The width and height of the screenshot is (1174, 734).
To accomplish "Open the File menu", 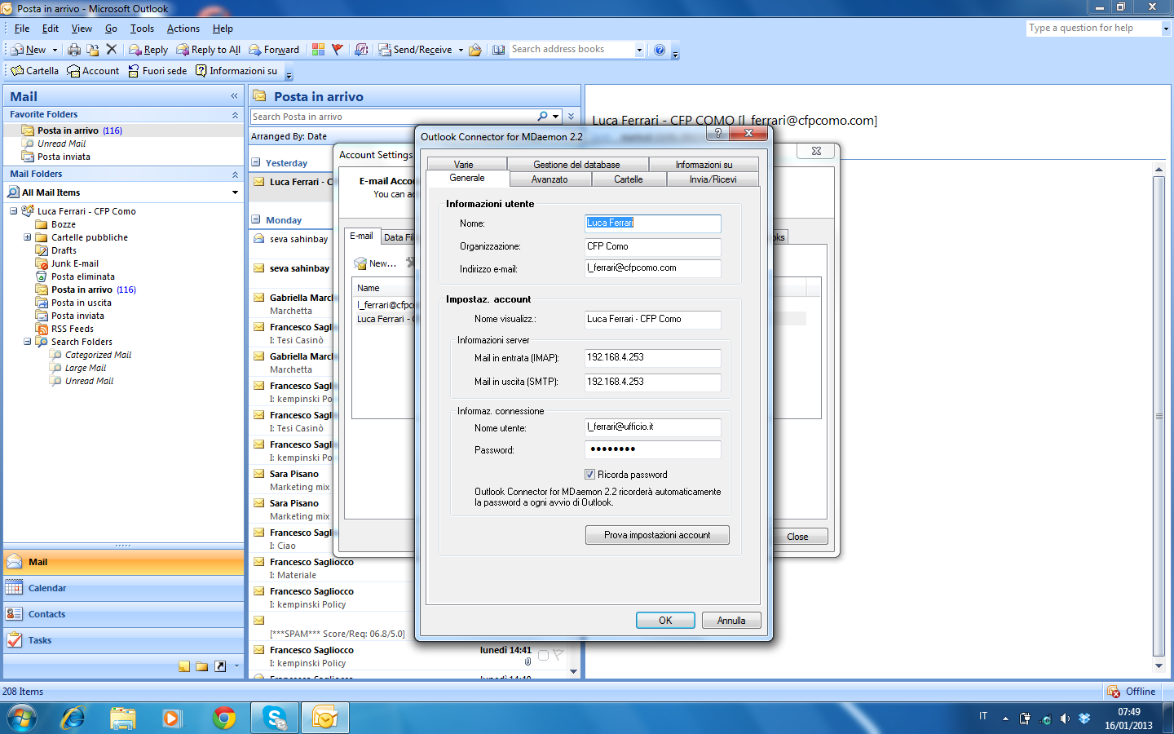I will click(x=22, y=29).
